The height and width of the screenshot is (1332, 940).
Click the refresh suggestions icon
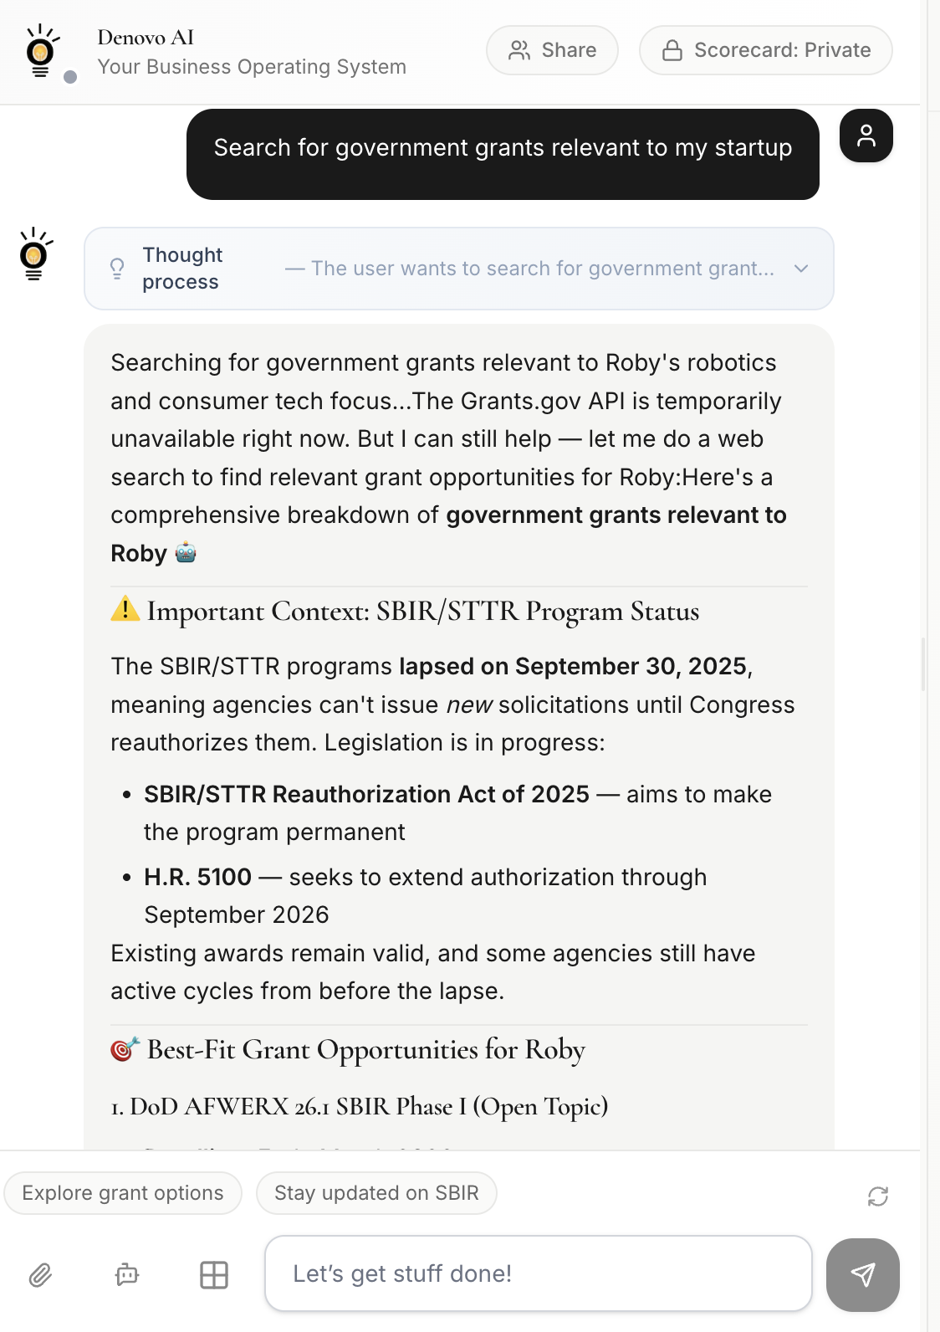click(877, 1196)
